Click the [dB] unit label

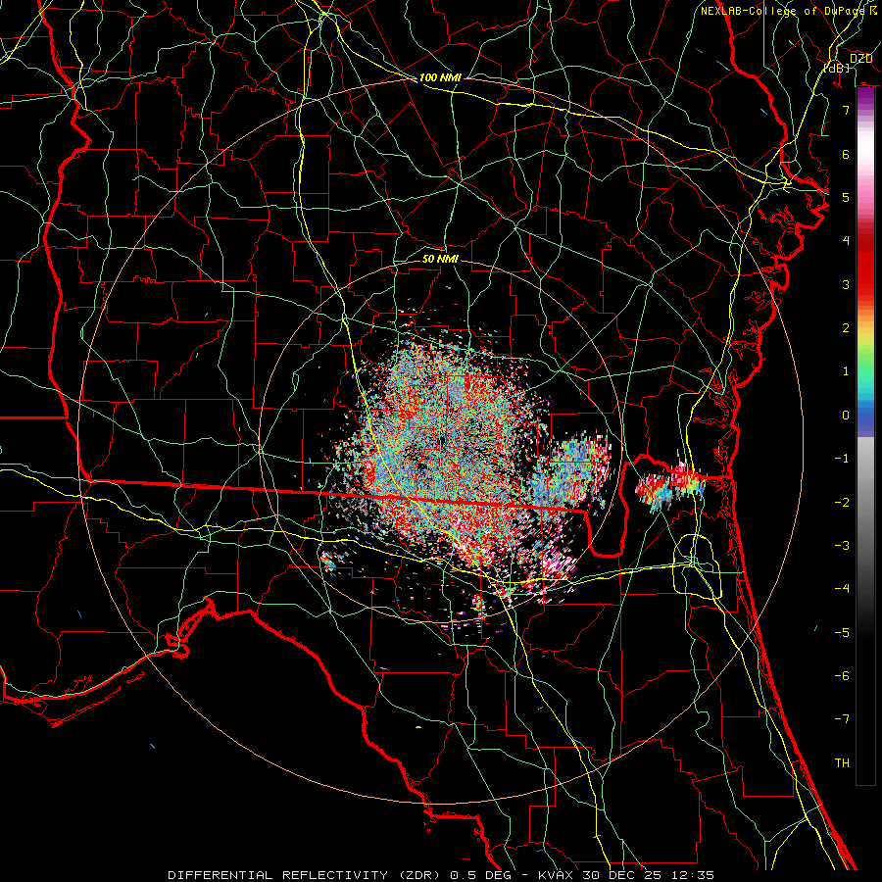pyautogui.click(x=837, y=69)
